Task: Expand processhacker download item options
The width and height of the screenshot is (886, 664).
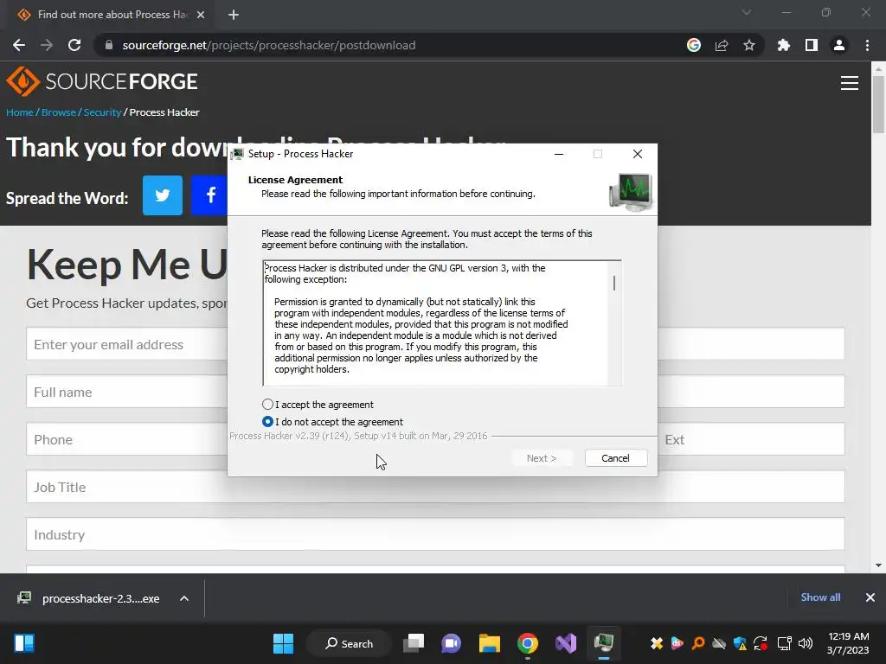Action: click(x=184, y=598)
